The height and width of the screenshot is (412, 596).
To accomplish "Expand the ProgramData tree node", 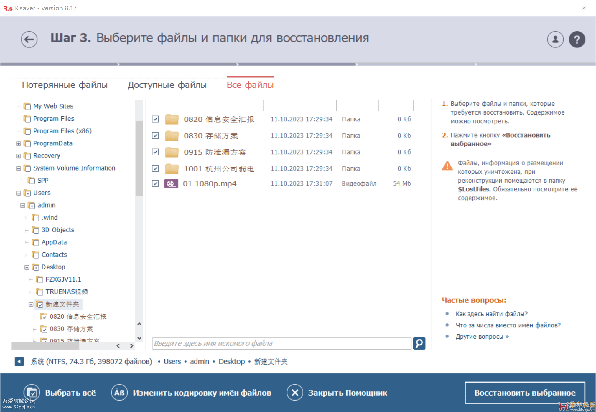I will pos(19,143).
